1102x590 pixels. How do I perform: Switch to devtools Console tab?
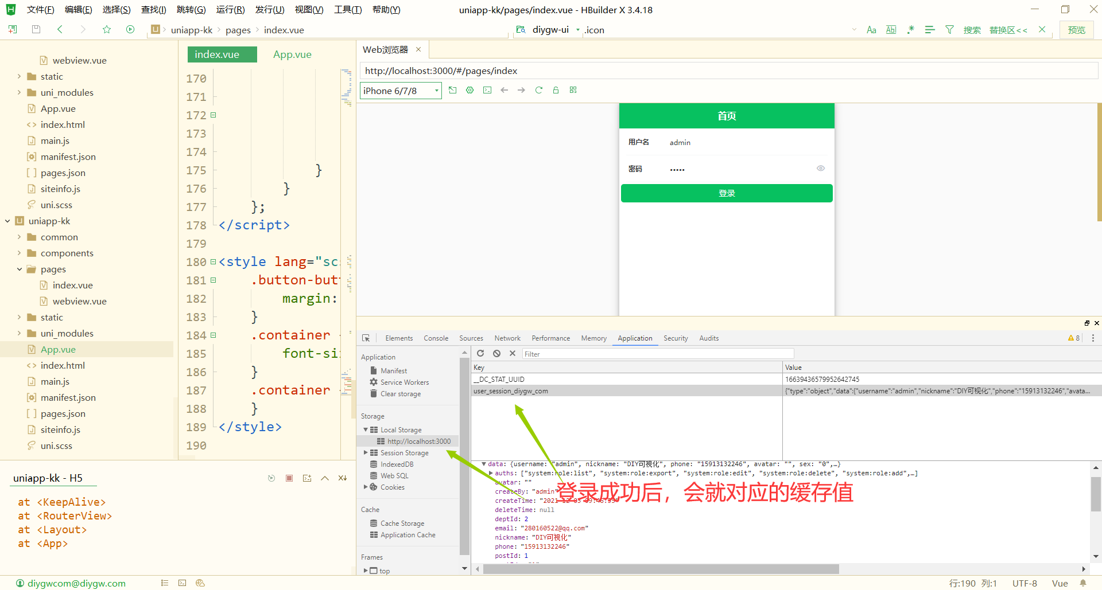tap(436, 338)
